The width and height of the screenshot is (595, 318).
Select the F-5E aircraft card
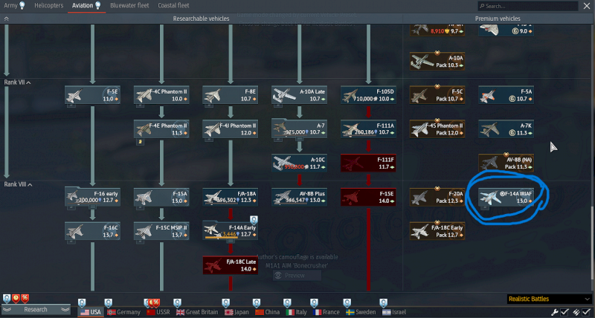(92, 95)
